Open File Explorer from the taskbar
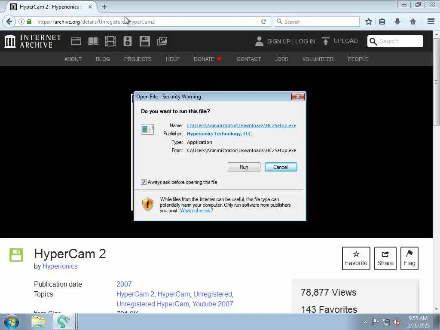 pos(38,322)
